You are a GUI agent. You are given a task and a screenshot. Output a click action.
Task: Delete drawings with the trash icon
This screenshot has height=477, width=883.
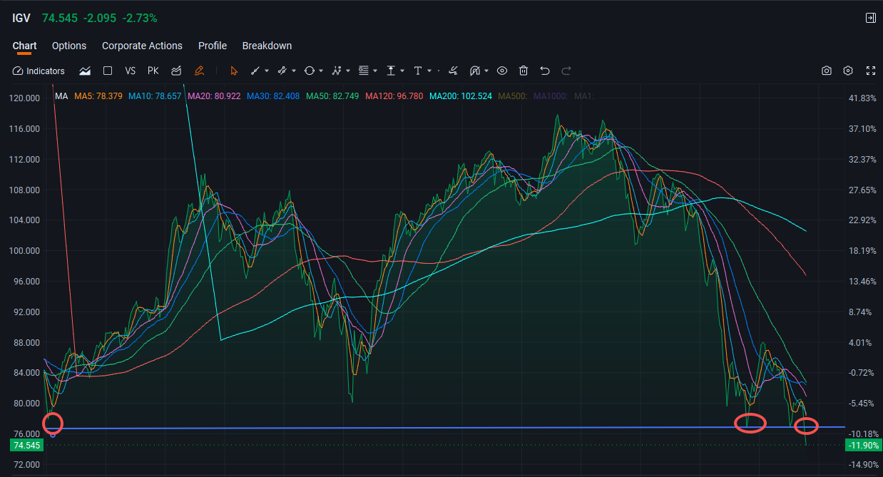(524, 71)
